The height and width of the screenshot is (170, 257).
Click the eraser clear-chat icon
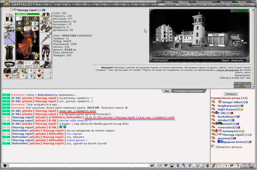pos(160,166)
